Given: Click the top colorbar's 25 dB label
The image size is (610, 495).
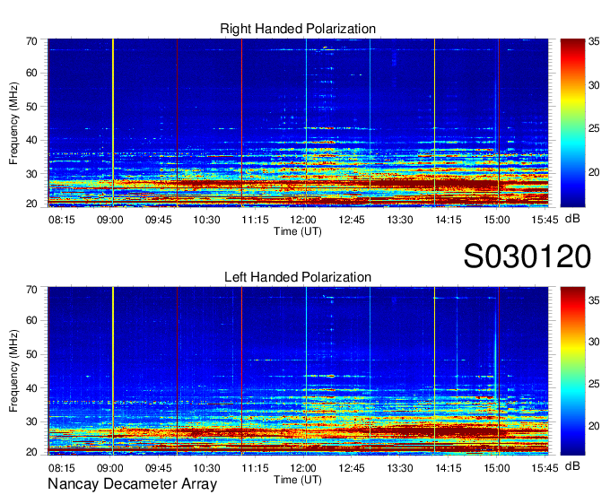Looking at the screenshot, I should (x=594, y=128).
